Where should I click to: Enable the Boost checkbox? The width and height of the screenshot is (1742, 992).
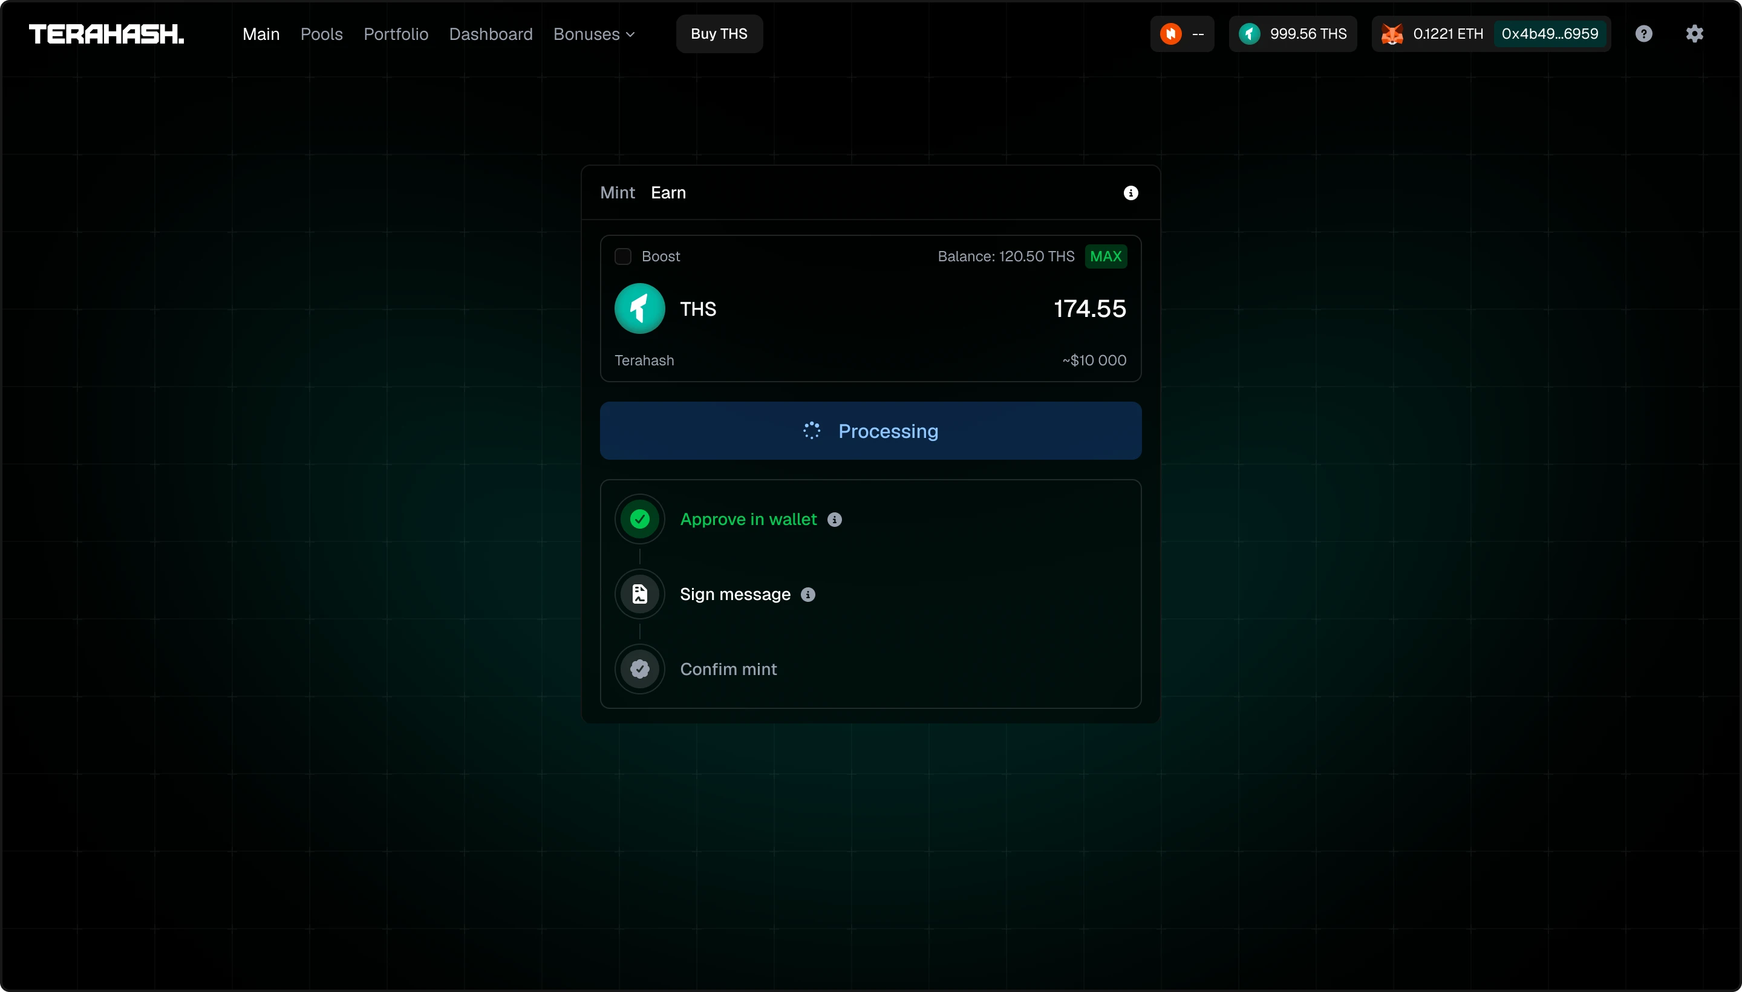point(622,256)
